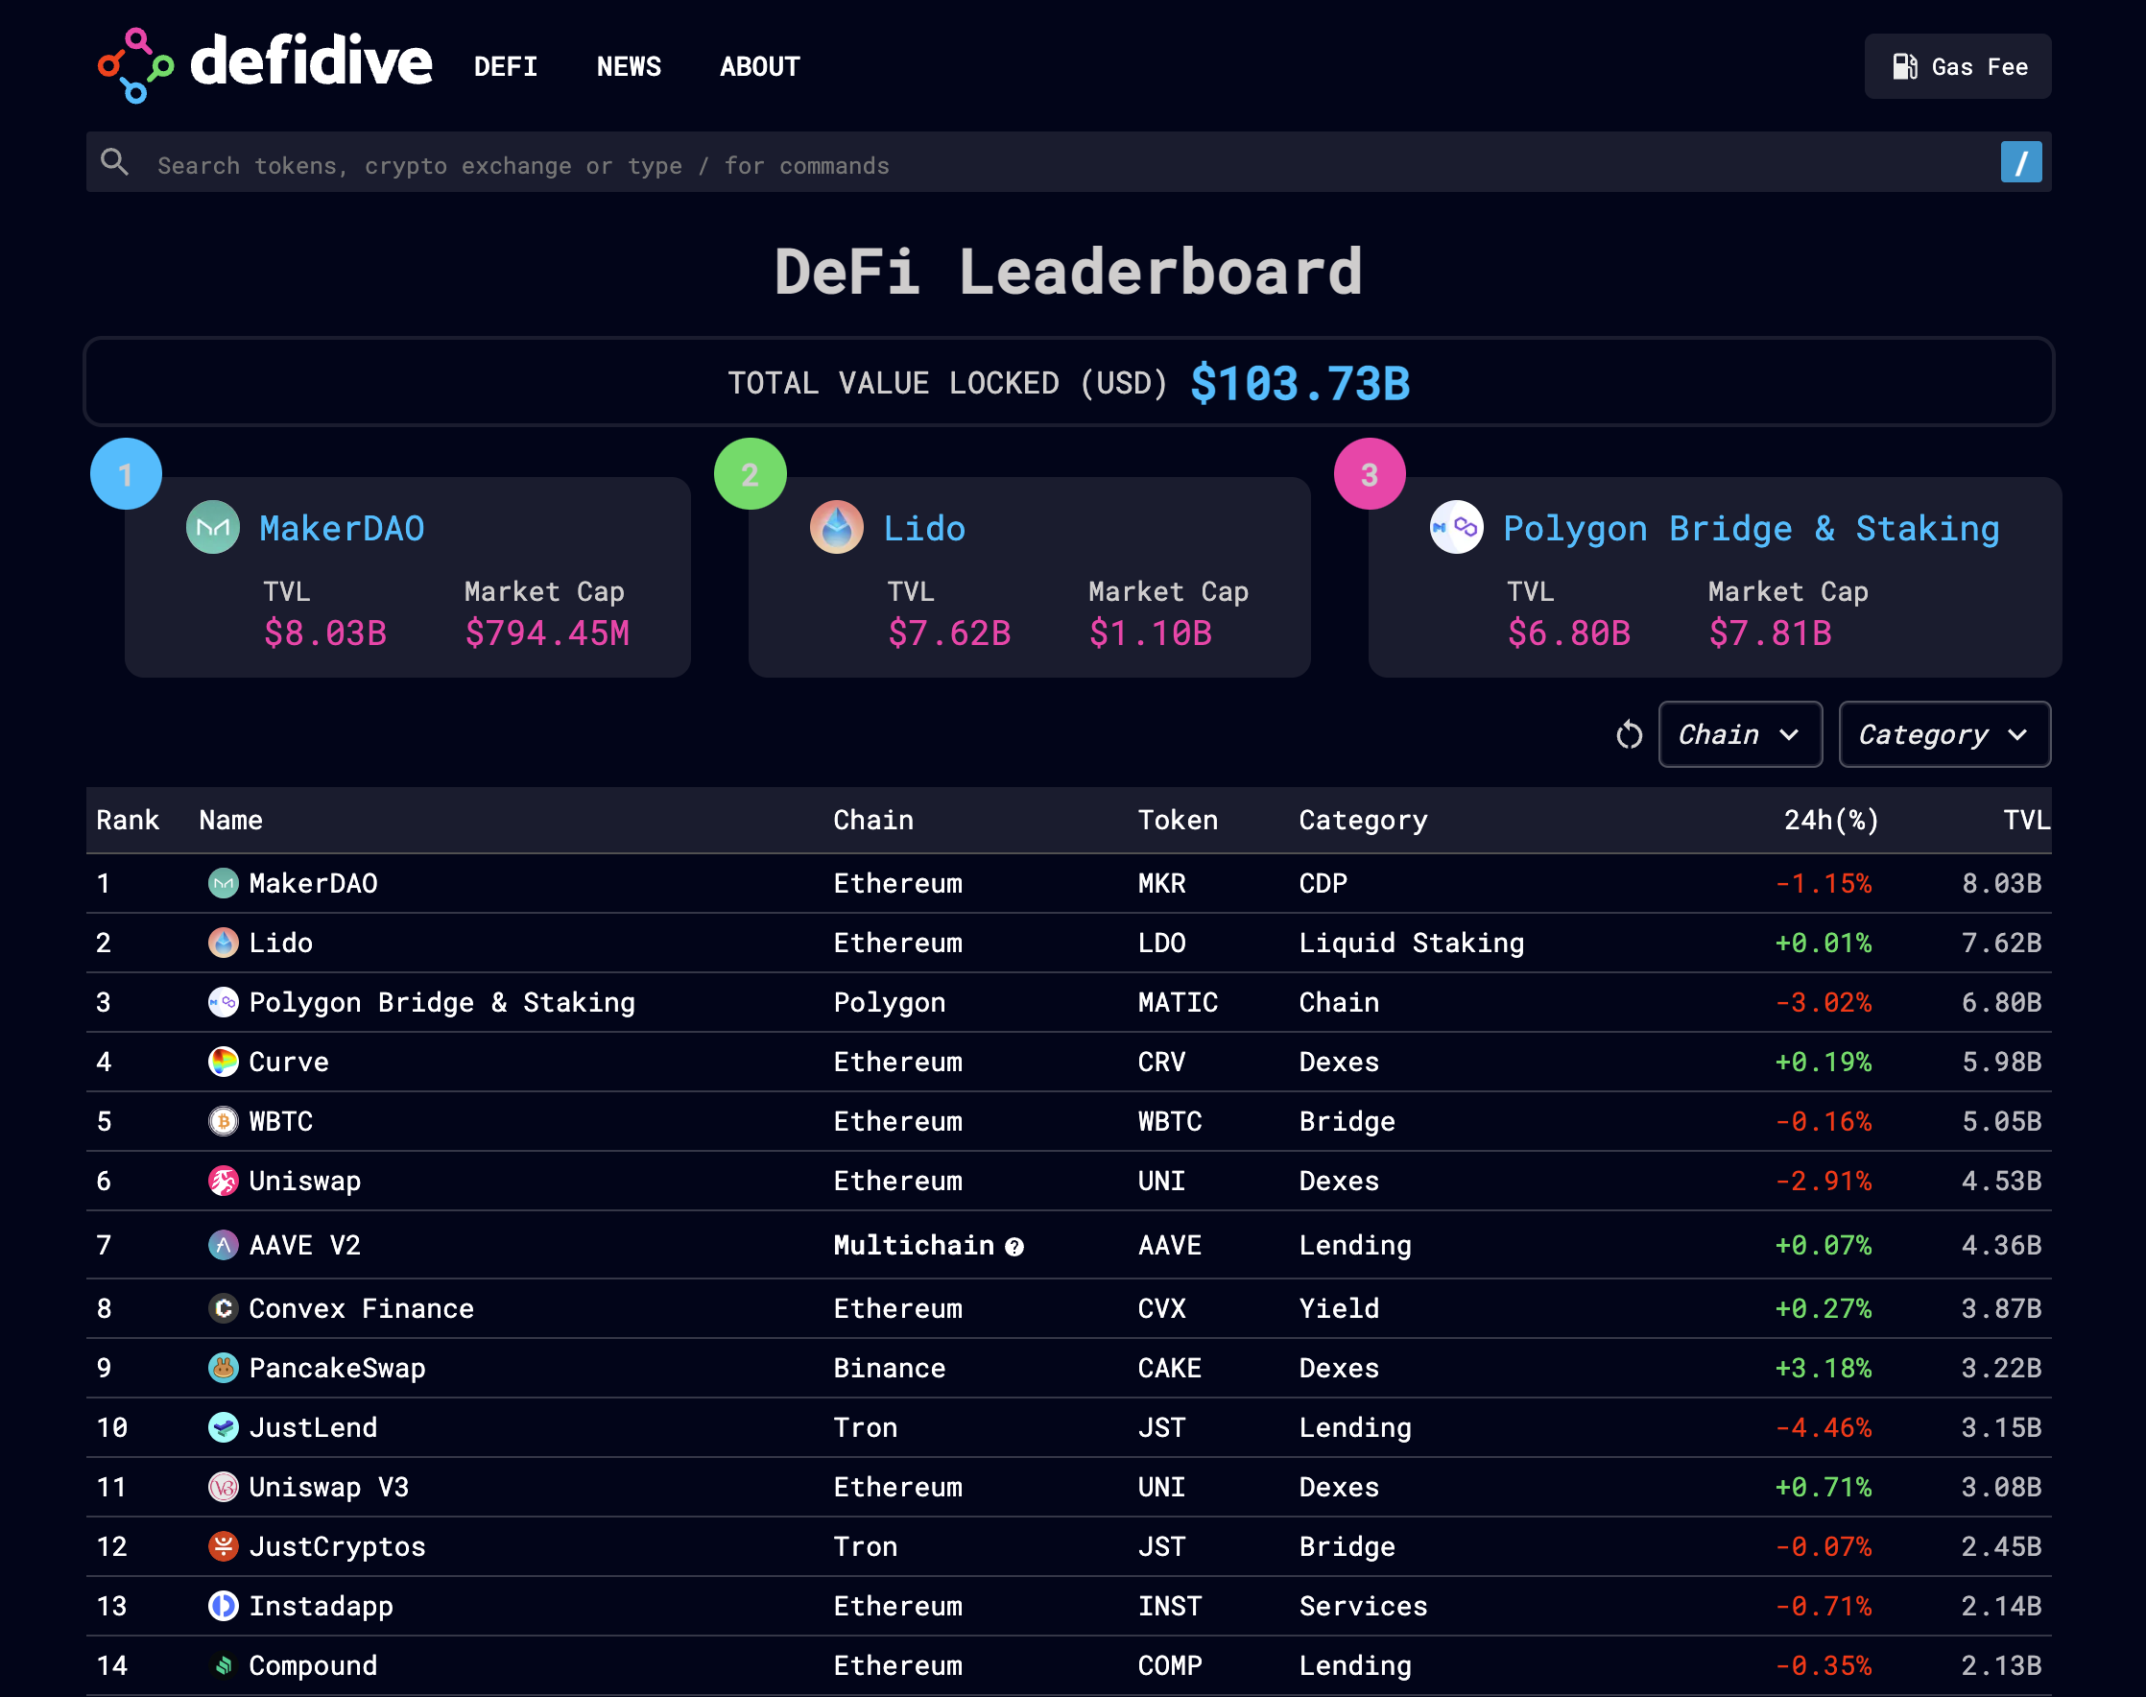Image resolution: width=2146 pixels, height=1697 pixels.
Task: Click the Convex Finance icon
Action: (224, 1308)
